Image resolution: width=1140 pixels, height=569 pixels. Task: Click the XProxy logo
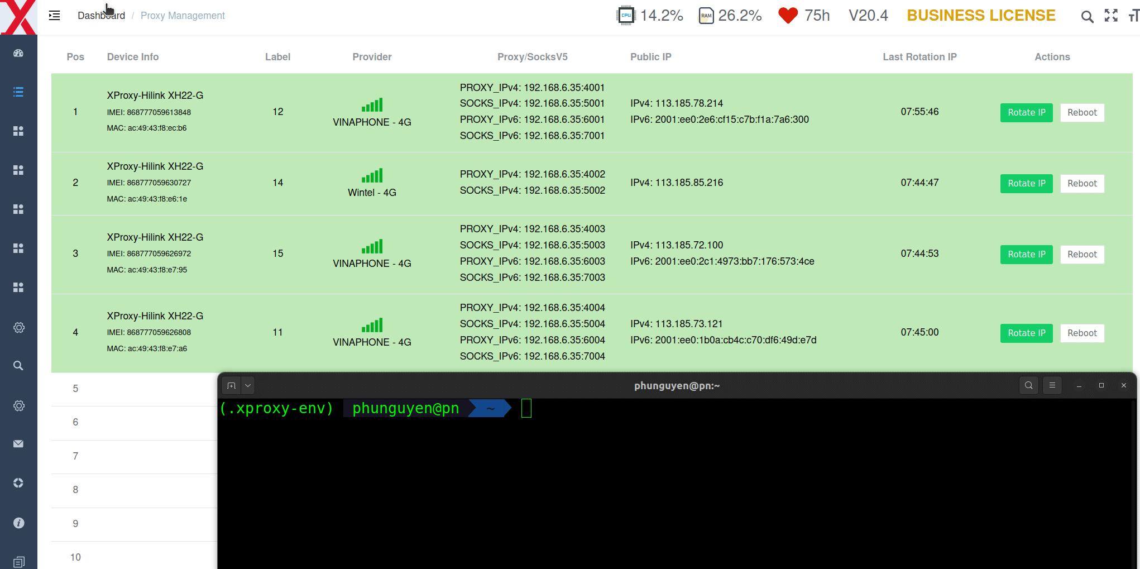tap(18, 17)
